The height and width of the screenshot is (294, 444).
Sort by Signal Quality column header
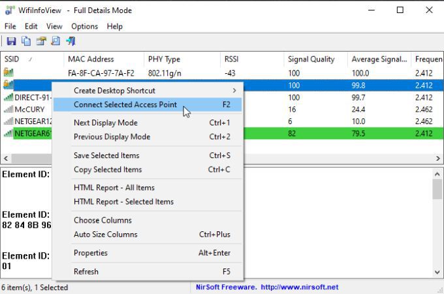315,59
